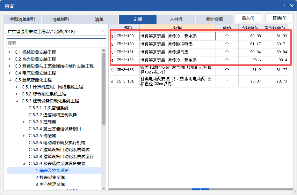297x195 pixels.
Task: Click the tree panel vertical scrollbar
Action: 104,87
